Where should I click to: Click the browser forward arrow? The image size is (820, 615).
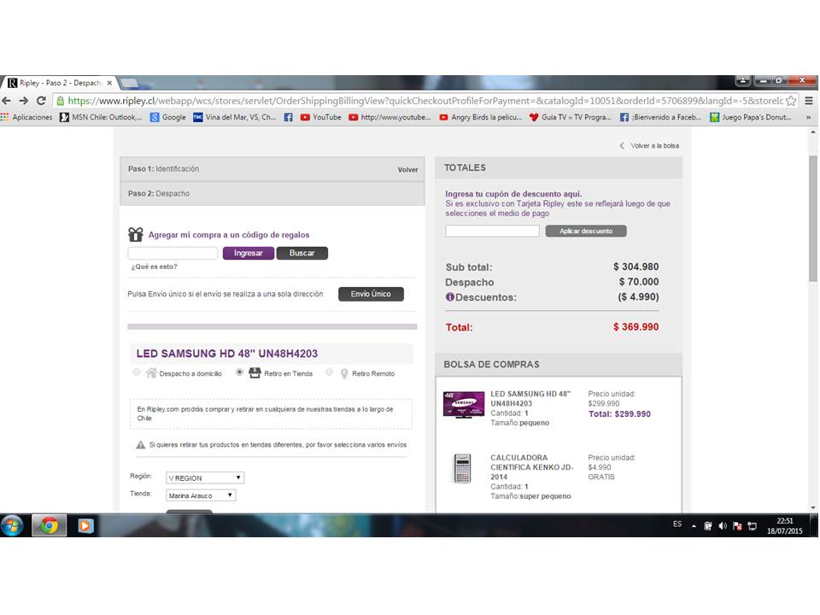24,101
